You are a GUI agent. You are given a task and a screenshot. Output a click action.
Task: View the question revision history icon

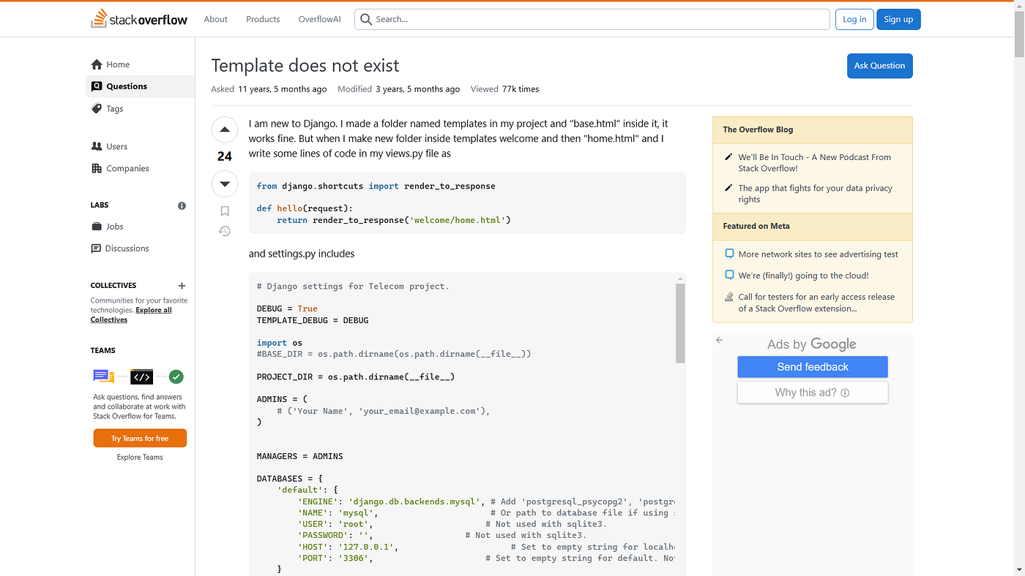point(224,231)
